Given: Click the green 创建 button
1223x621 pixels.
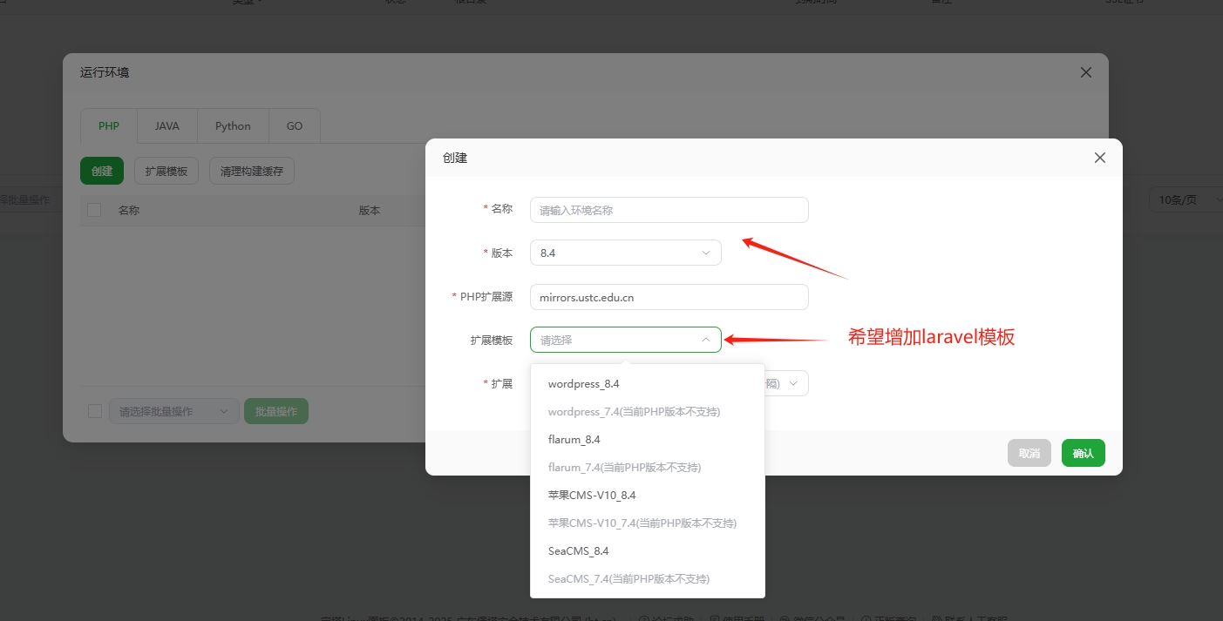Looking at the screenshot, I should pos(101,171).
